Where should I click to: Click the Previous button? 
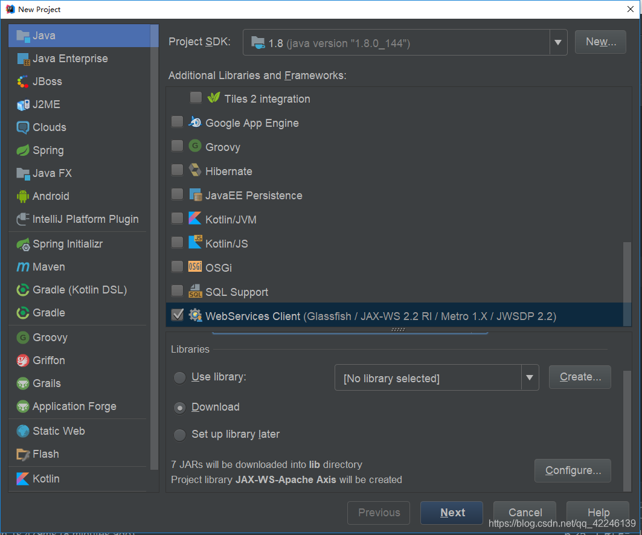379,513
